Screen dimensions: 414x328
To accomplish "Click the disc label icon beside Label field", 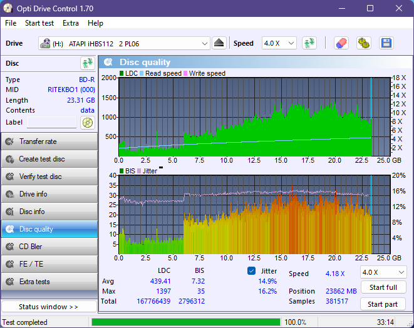I will (88, 123).
